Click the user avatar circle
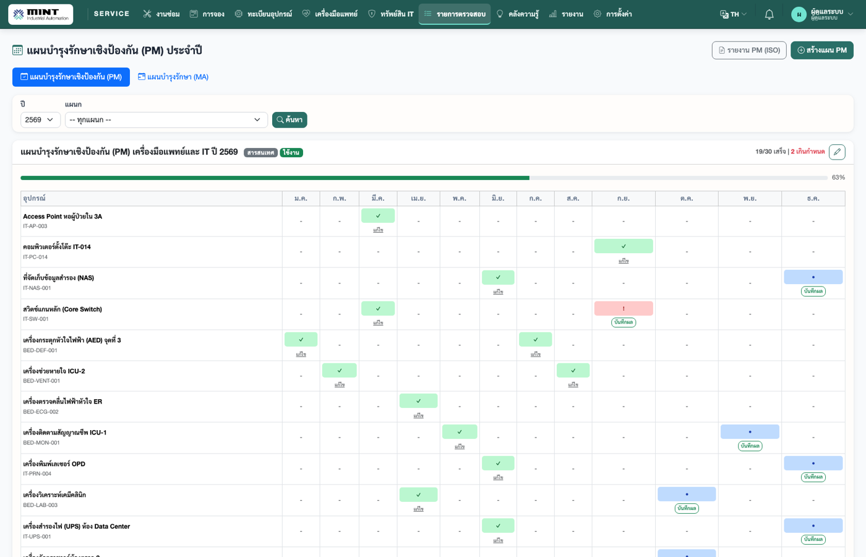 (x=799, y=14)
